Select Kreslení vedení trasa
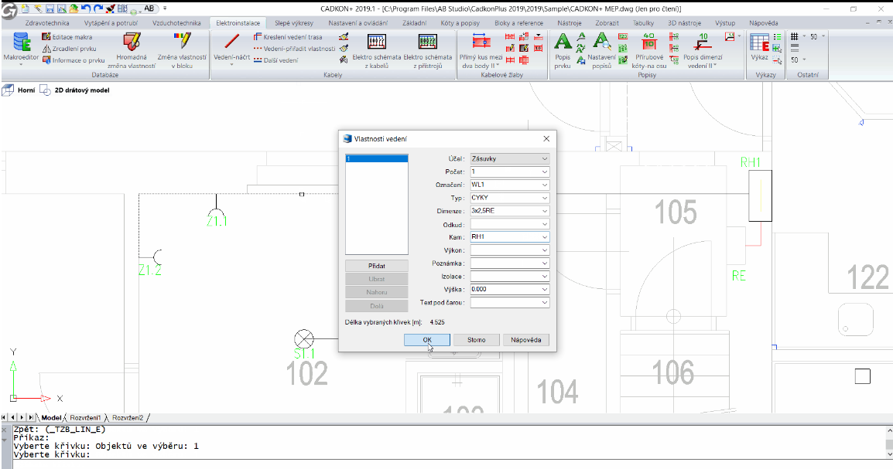 [288, 37]
